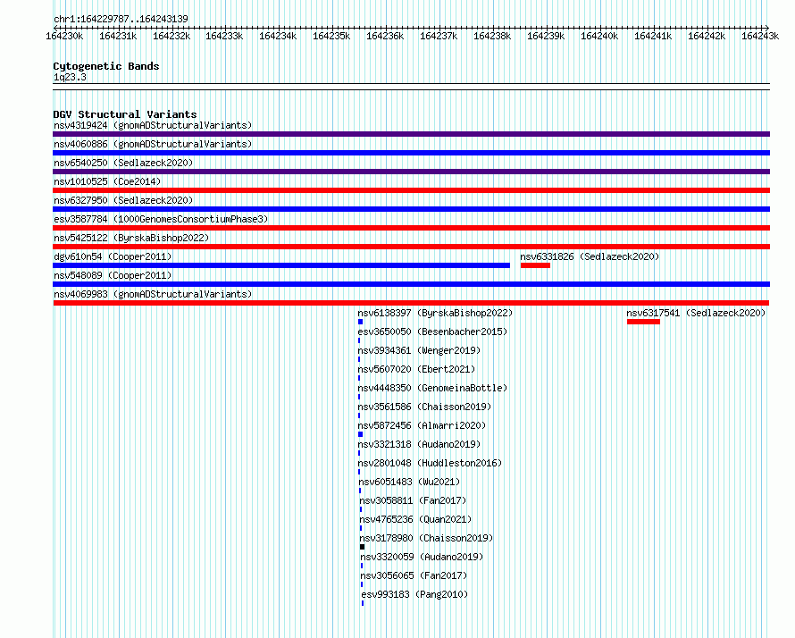Viewport: 795px width, 638px height.
Task: Click the 164233k ruler tick label
Action: (x=224, y=36)
